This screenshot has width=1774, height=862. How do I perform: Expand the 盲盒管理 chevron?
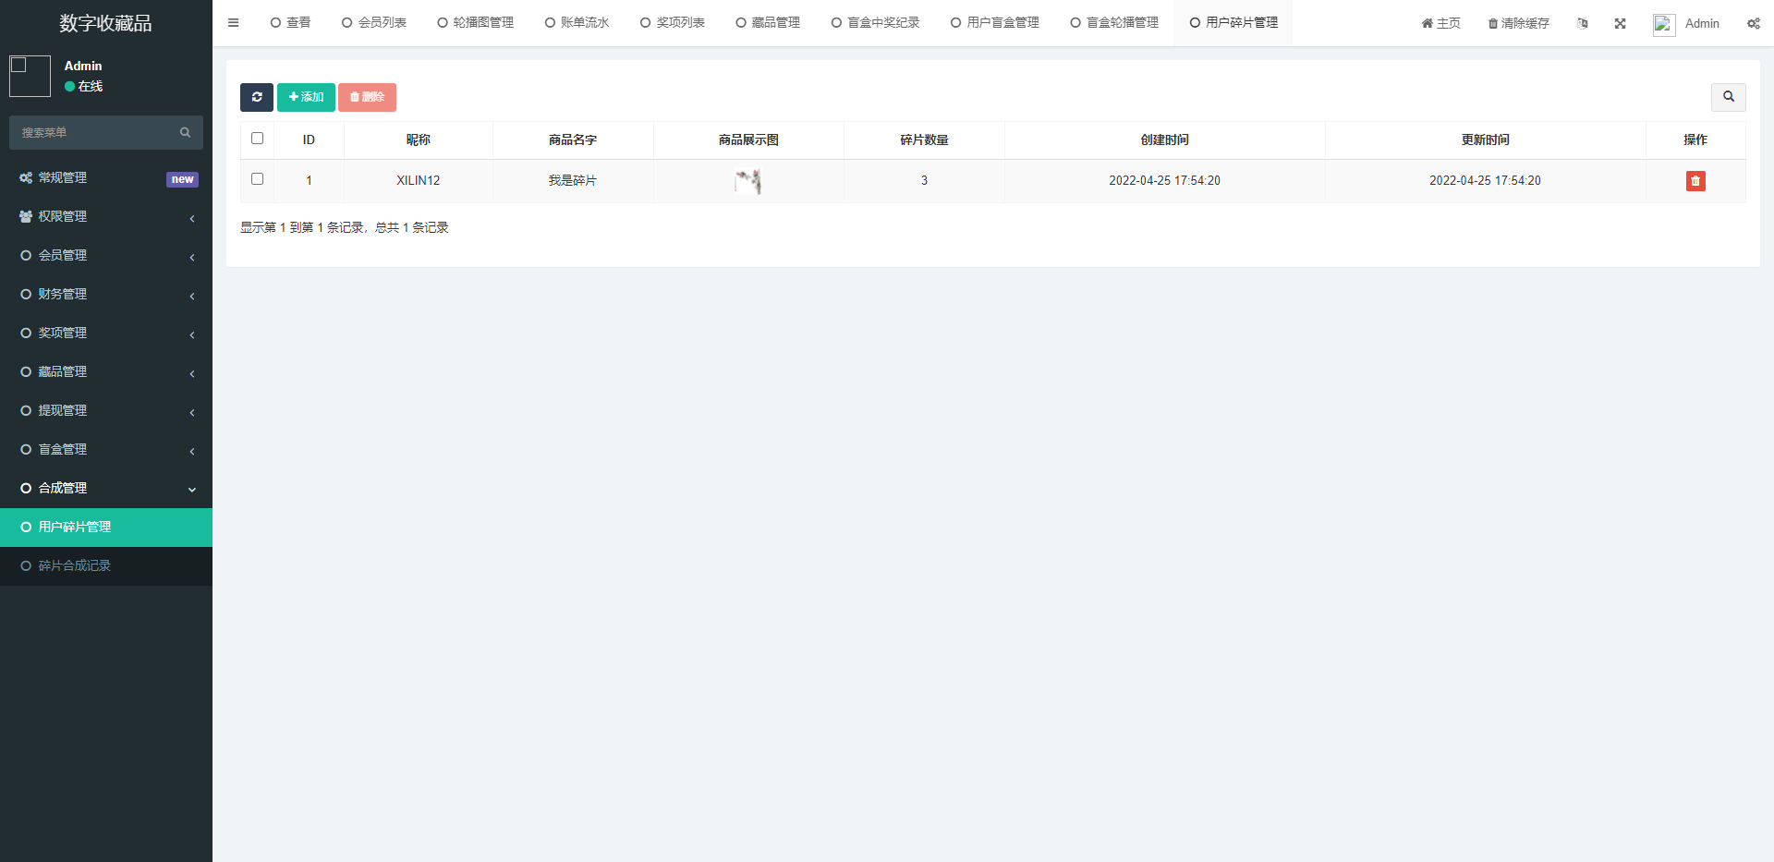coord(192,451)
